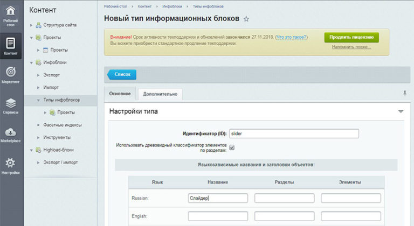Go to Рабочий стол breadcrumb
Screen dimensions: 414x226
tap(115, 6)
